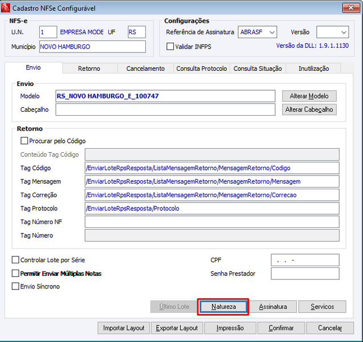This screenshot has height=342, width=363.
Task: Switch to the Inutilização tab
Action: click(313, 68)
